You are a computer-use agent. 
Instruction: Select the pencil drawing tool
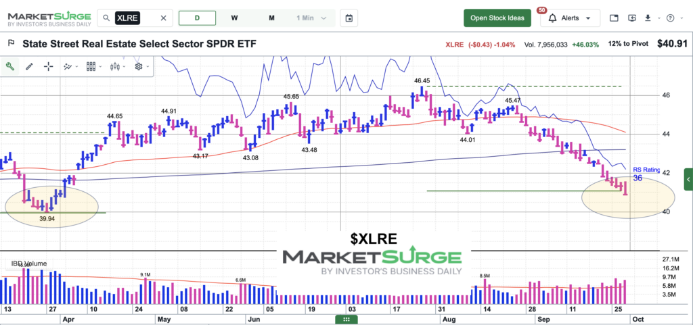coord(29,67)
